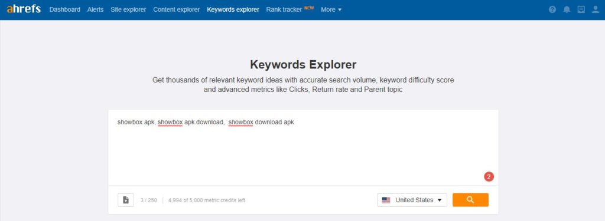Click the '3 / 250' keyword counter
Viewport: 605px width, 221px height.
coord(148,200)
